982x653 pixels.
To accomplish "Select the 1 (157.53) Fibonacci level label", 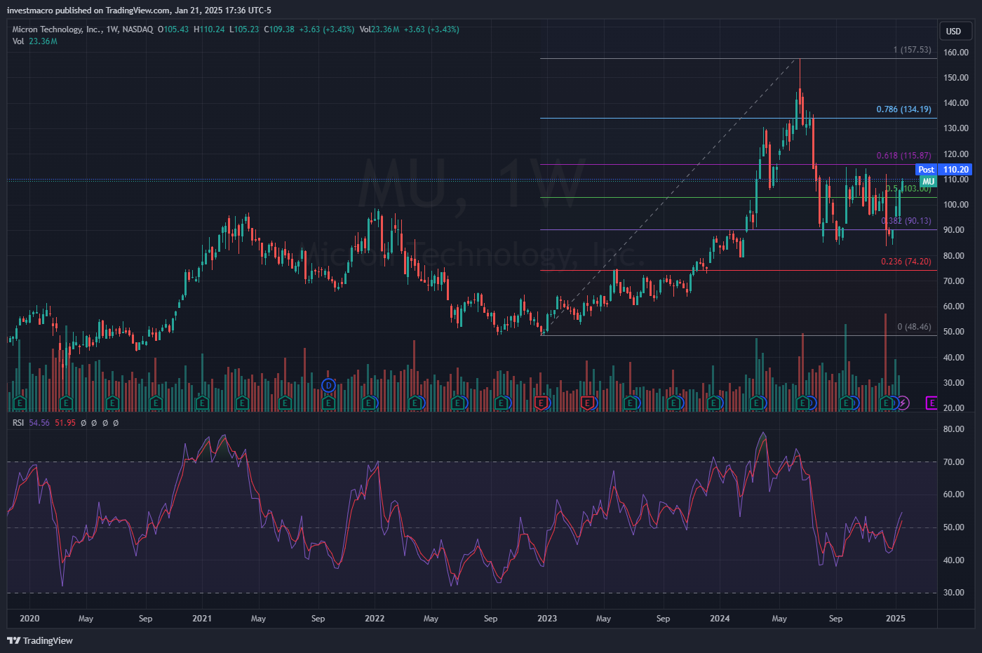I will click(x=912, y=50).
